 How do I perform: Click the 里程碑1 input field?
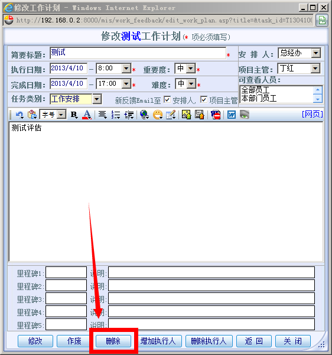click(x=66, y=272)
